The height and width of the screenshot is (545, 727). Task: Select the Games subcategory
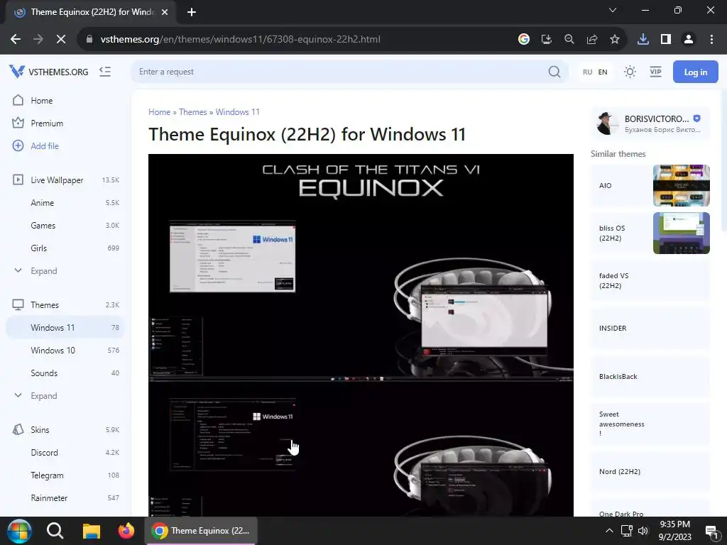[65, 225]
